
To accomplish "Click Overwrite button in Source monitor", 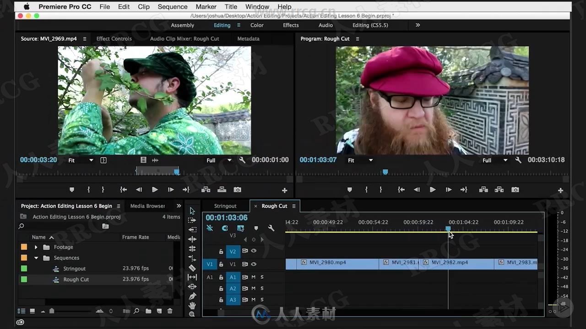I will [222, 190].
